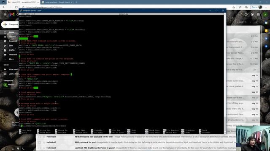Click the Hangouts phone call icon at bottom
The height and width of the screenshot is (151, 270).
23,148
